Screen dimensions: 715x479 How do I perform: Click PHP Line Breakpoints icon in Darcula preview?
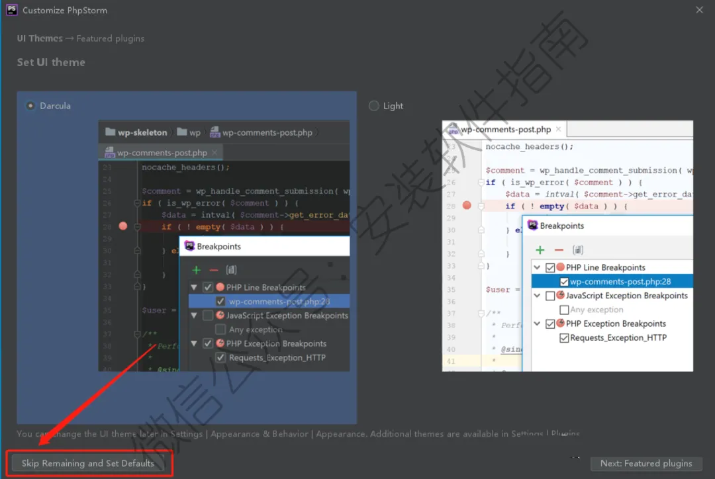point(220,287)
